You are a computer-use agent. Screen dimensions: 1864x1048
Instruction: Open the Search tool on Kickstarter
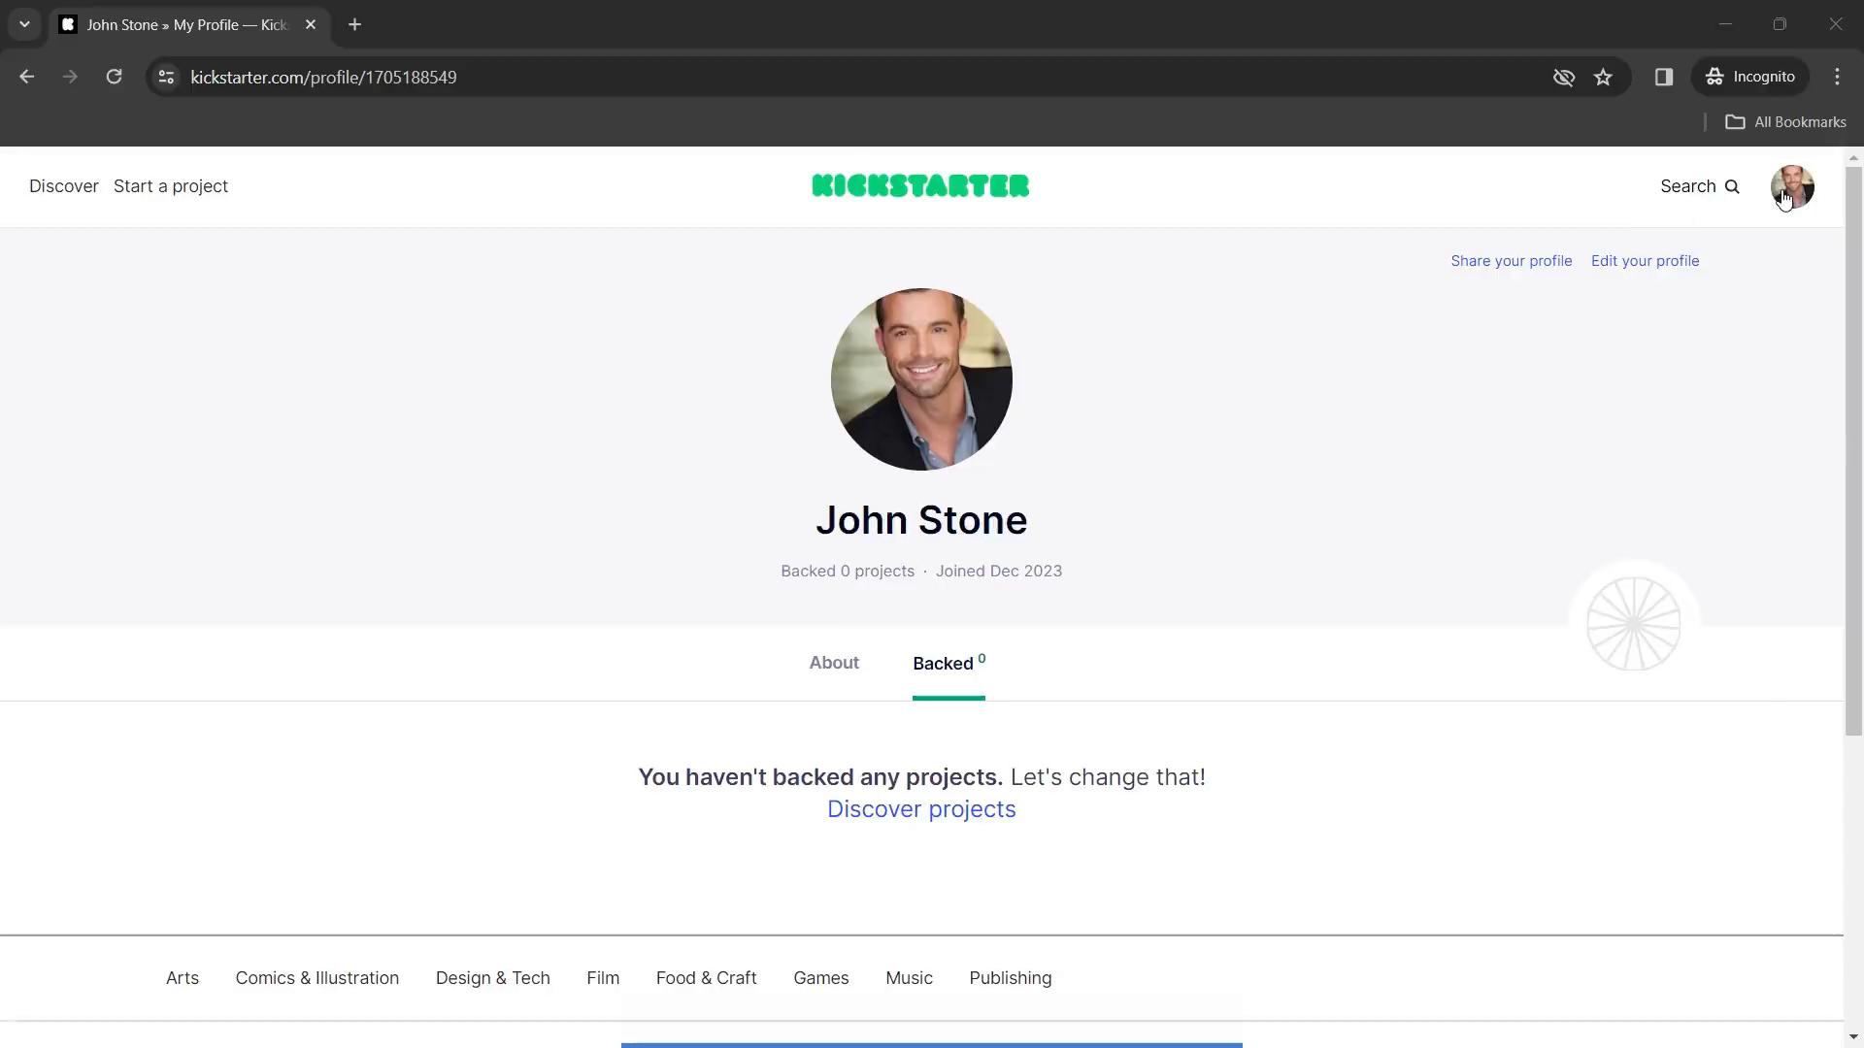[x=1700, y=185]
